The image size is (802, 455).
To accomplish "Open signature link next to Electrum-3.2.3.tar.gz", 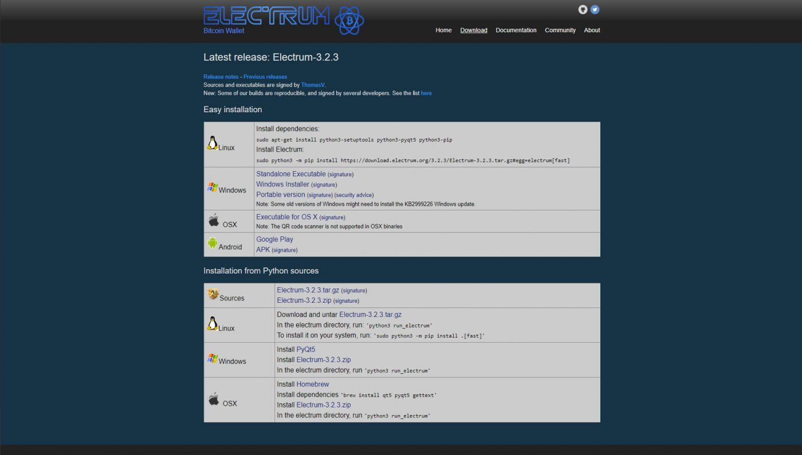I will (x=354, y=291).
